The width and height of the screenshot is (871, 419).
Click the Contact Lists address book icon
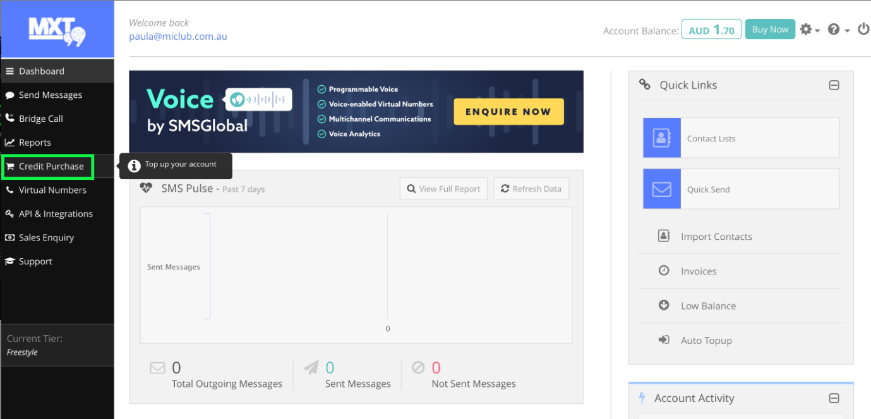click(x=661, y=138)
